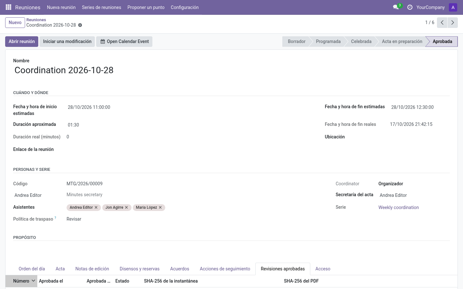
Task: Switch to the Acciones de seguimiento tab
Action: pos(225,269)
